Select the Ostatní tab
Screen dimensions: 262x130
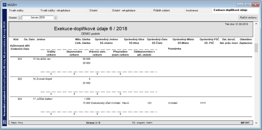point(100,10)
